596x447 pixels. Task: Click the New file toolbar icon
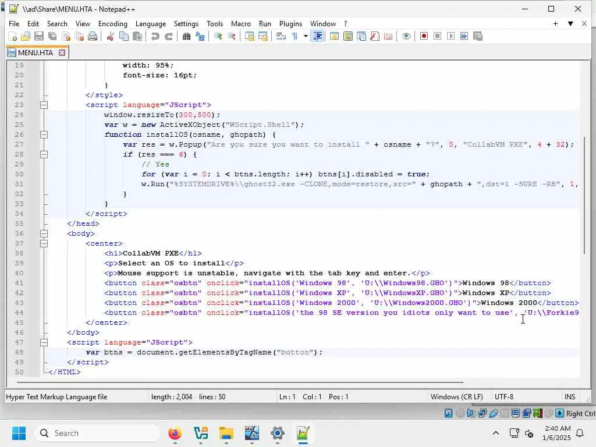pos(13,37)
